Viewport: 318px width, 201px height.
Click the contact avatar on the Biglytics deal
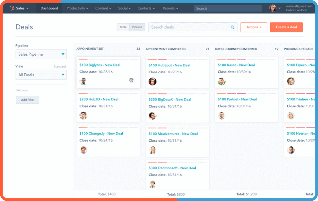(x=83, y=82)
